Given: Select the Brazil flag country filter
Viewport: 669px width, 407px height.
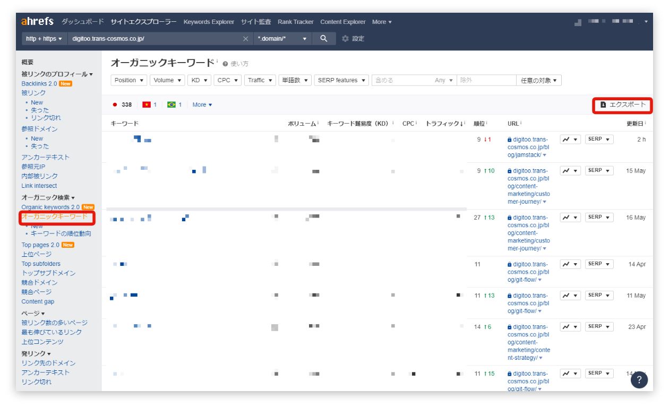Looking at the screenshot, I should click(x=174, y=105).
